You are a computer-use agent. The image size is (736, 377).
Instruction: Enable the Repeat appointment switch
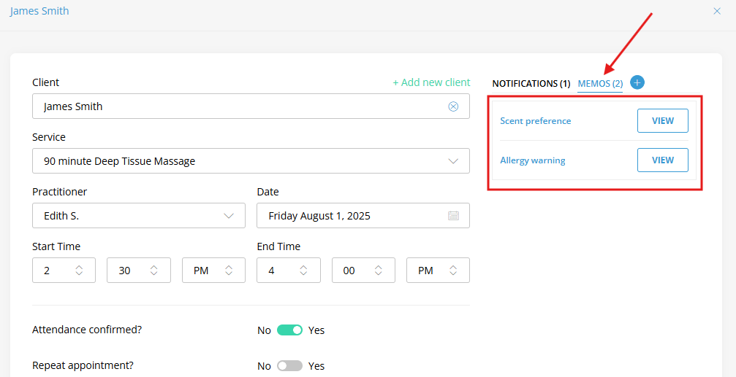click(289, 366)
